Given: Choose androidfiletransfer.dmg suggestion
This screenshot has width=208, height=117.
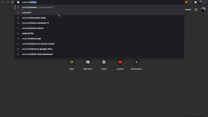Looking at the screenshot, I should (99, 18).
